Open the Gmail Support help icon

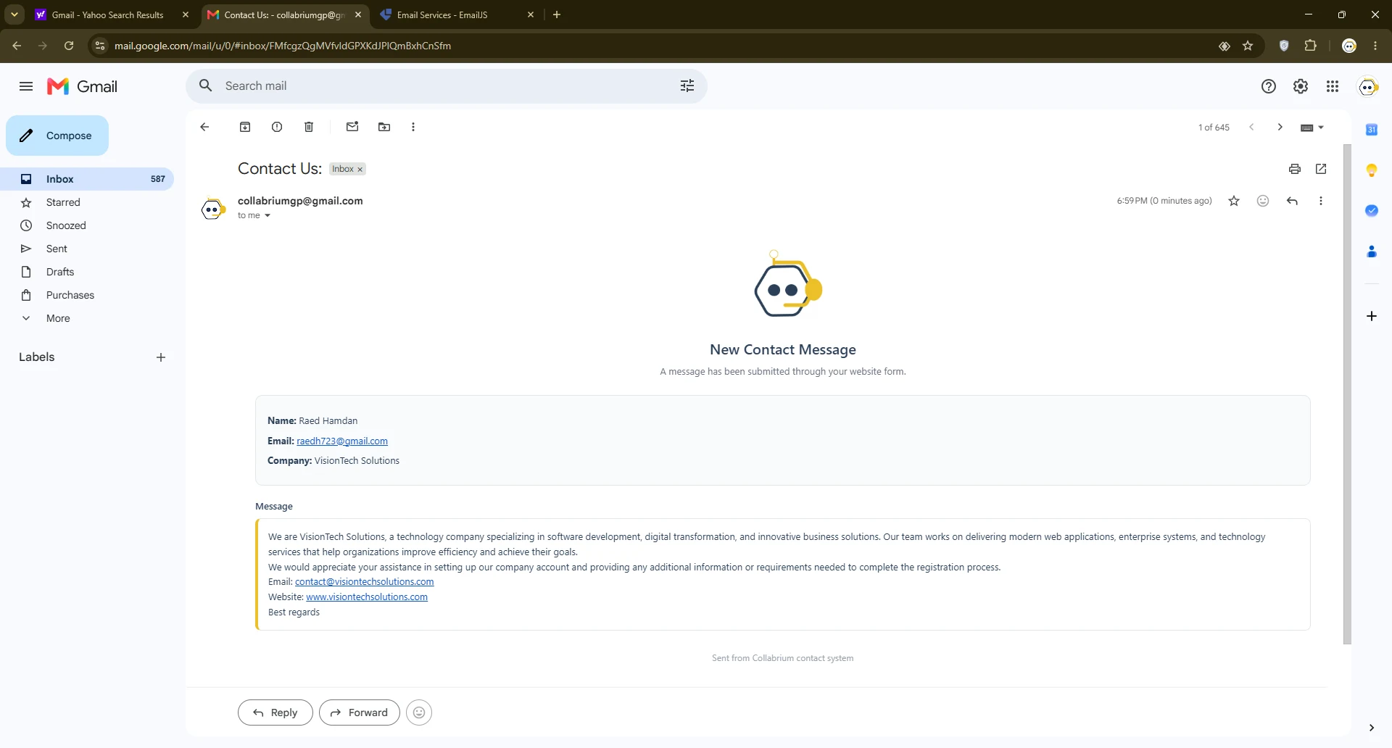tap(1269, 86)
